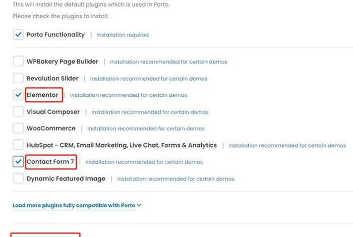The width and height of the screenshot is (353, 237).
Task: Click recommendation note beside Dynamic Featured Image
Action: tap(175, 179)
